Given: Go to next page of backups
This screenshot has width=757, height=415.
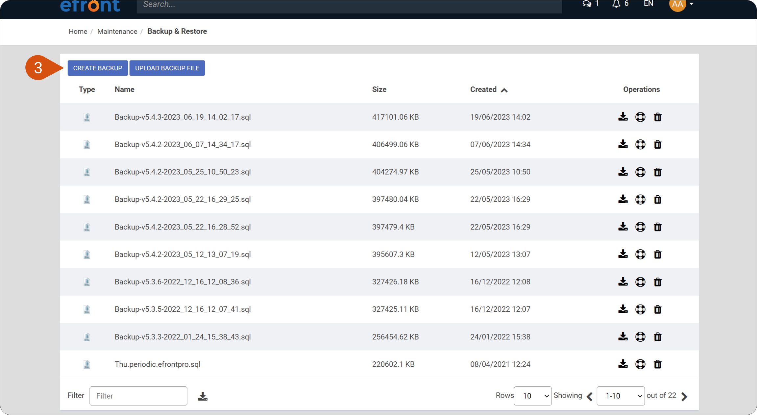Looking at the screenshot, I should 685,396.
